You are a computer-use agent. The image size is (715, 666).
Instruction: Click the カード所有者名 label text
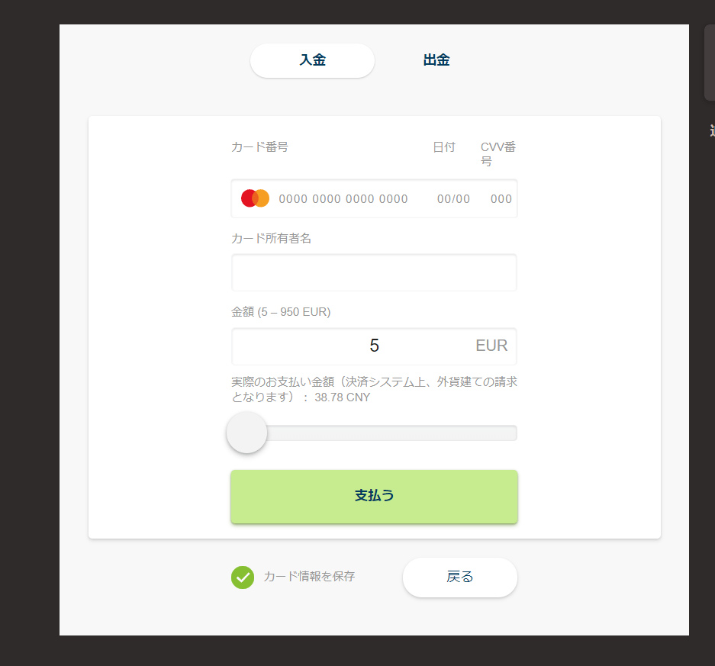271,239
